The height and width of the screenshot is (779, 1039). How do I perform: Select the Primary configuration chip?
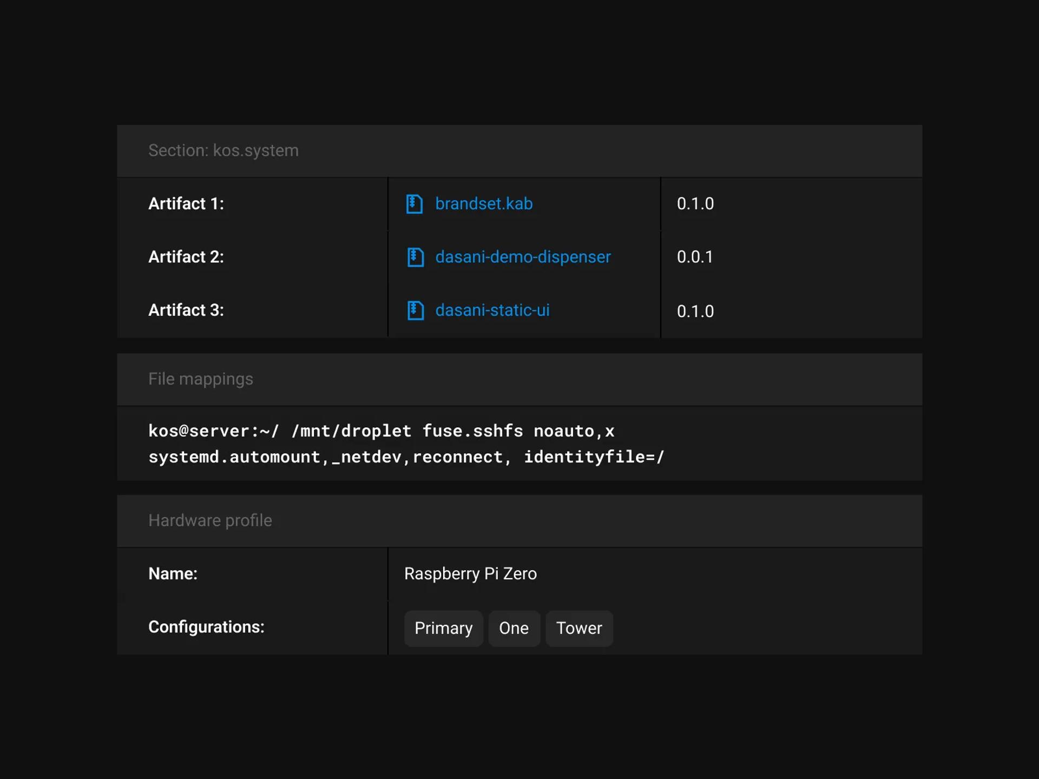tap(443, 628)
